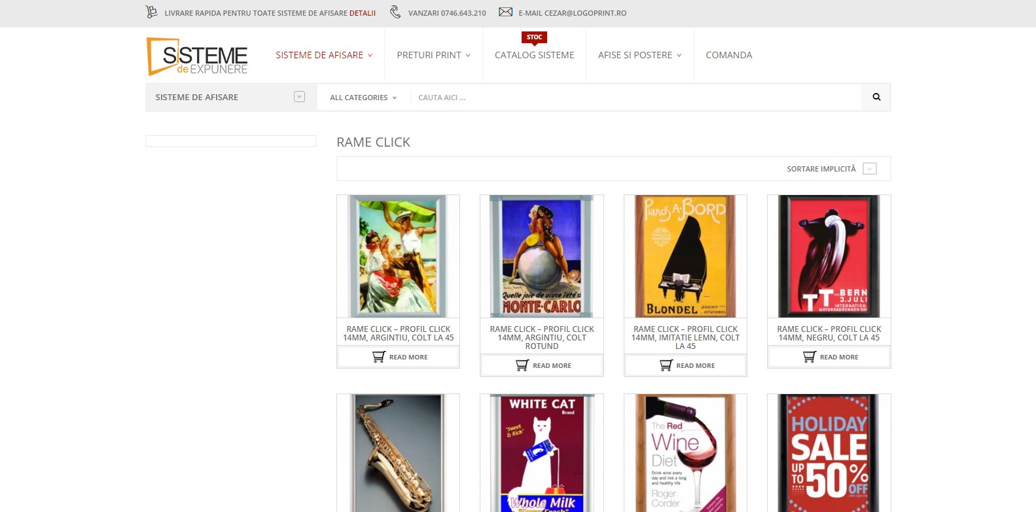Click the delivery cart icon in top bar
This screenshot has height=512, width=1036.
[x=151, y=12]
